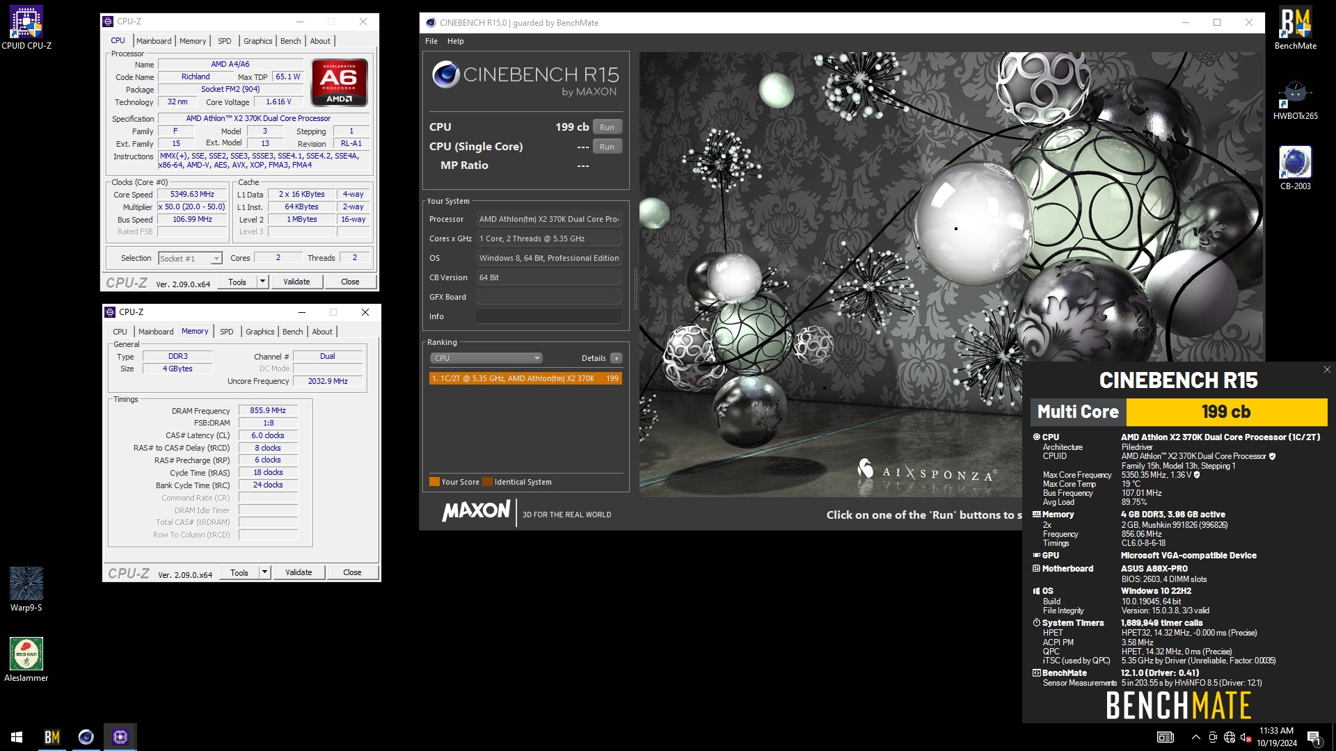Select Bench tab in lower CPU-Z window

click(292, 332)
